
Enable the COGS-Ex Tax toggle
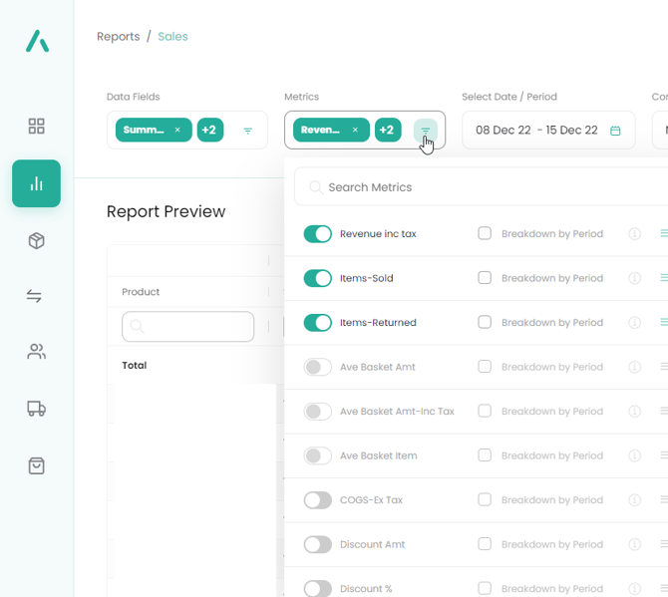point(317,500)
